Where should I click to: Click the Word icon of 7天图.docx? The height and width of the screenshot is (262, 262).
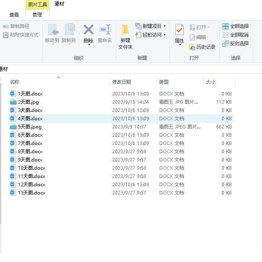13,143
